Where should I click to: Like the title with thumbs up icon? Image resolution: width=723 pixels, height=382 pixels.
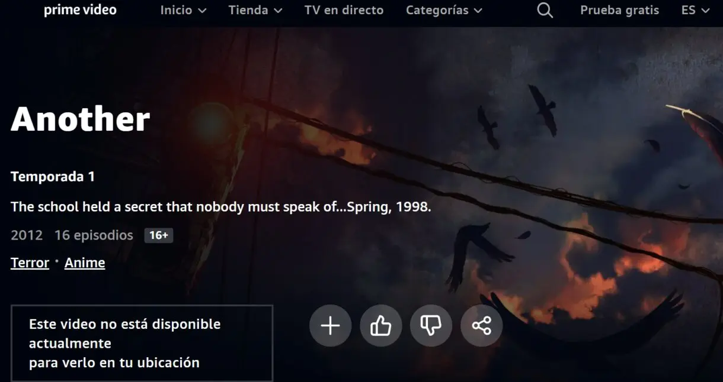click(x=380, y=326)
